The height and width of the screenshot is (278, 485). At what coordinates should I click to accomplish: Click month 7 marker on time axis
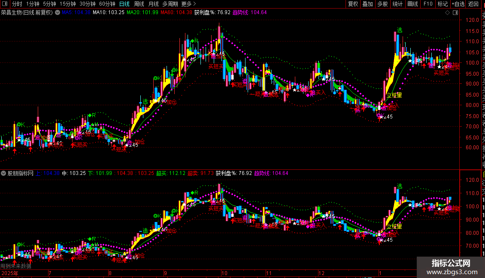coord(50,273)
